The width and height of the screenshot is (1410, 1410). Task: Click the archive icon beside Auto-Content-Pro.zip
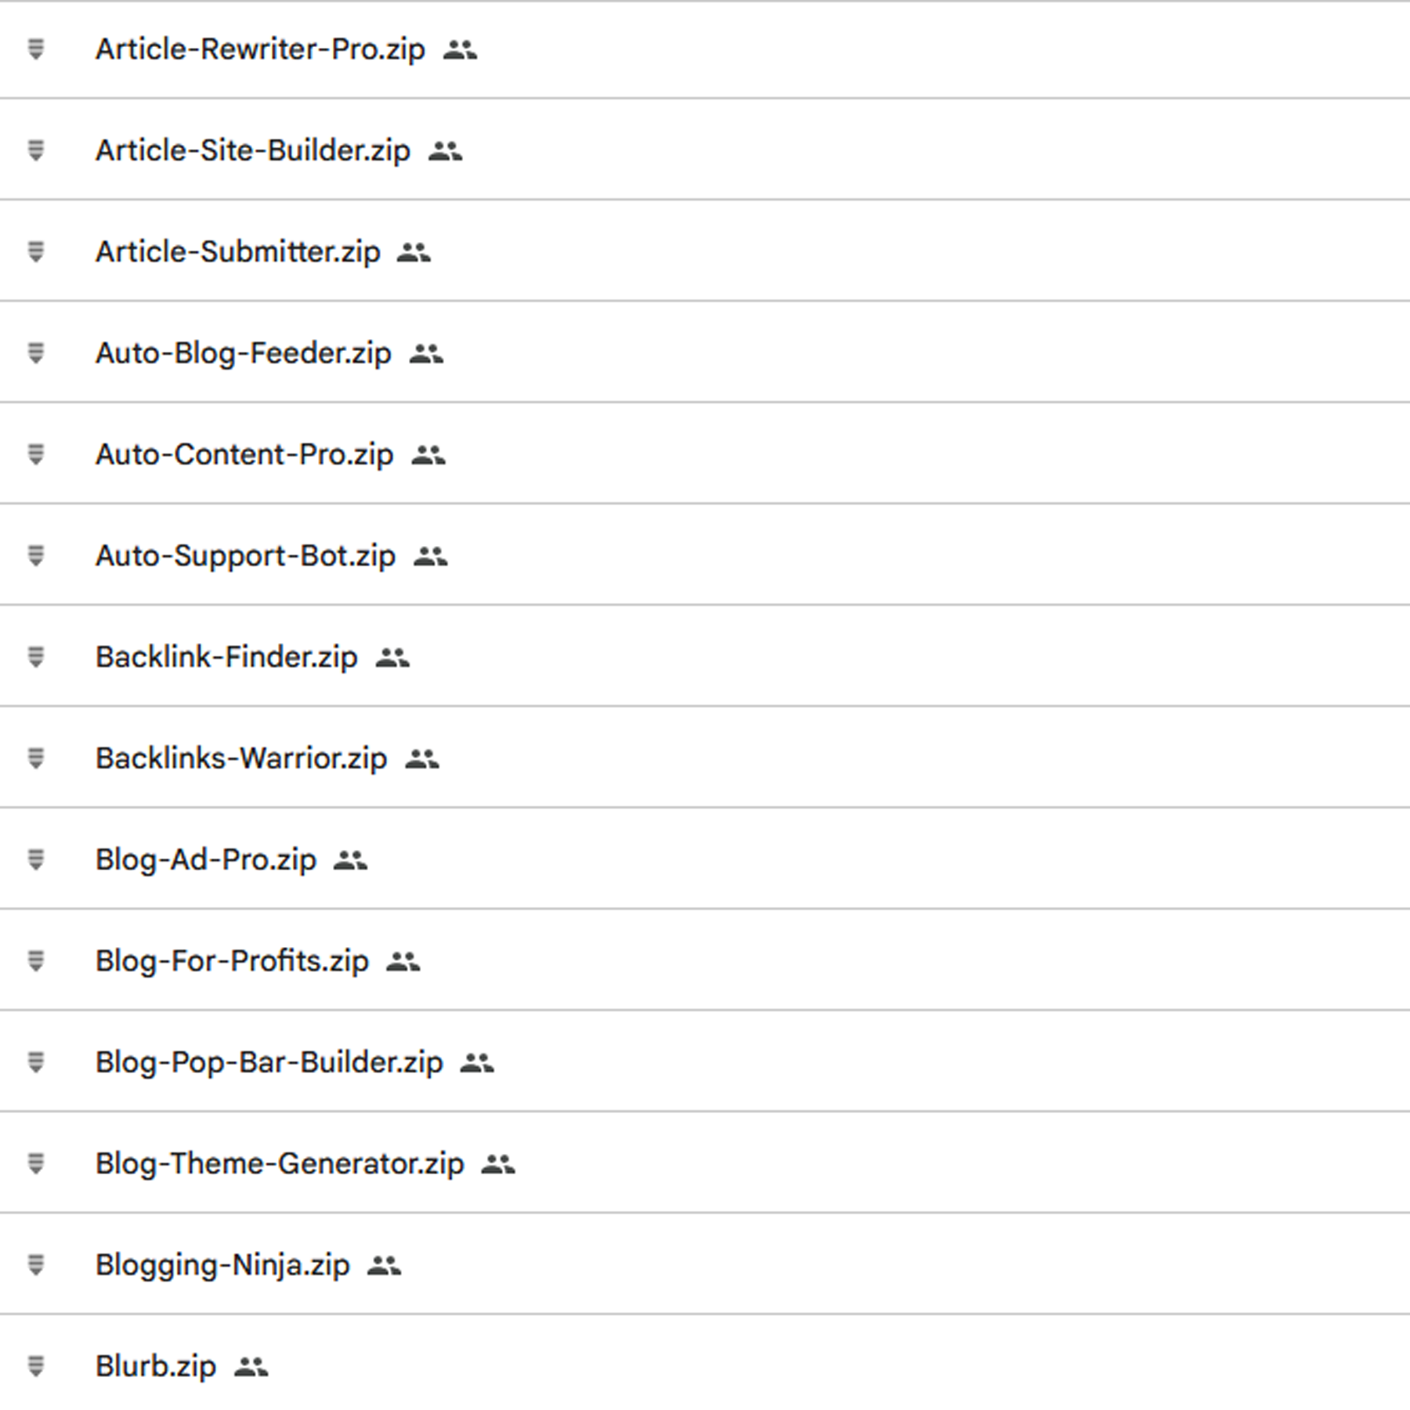(36, 454)
